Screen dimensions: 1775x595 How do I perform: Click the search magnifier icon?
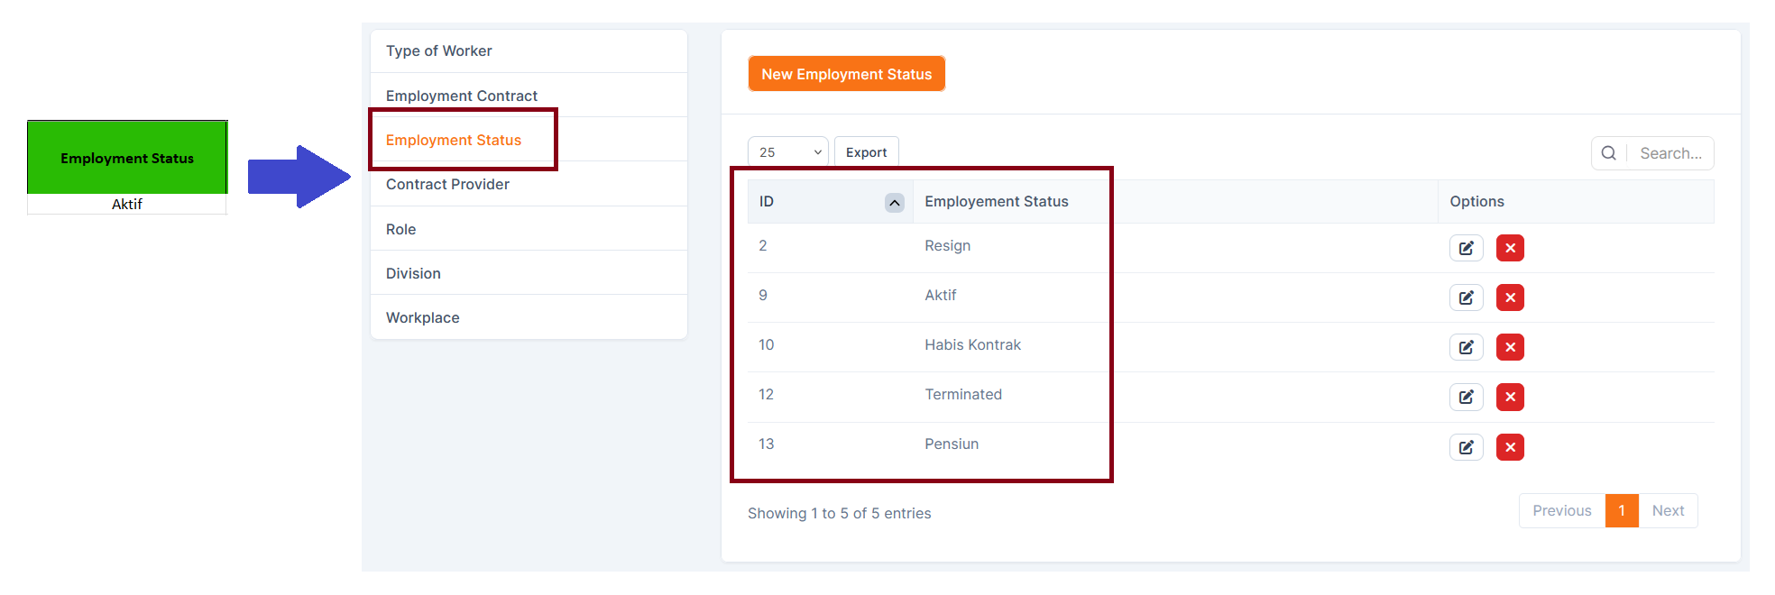(1608, 153)
